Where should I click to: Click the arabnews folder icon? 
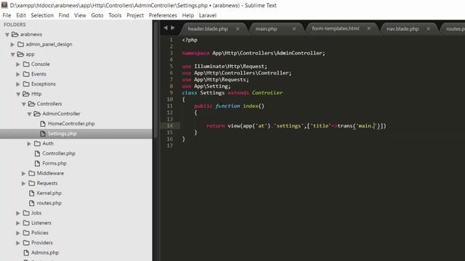(15, 34)
